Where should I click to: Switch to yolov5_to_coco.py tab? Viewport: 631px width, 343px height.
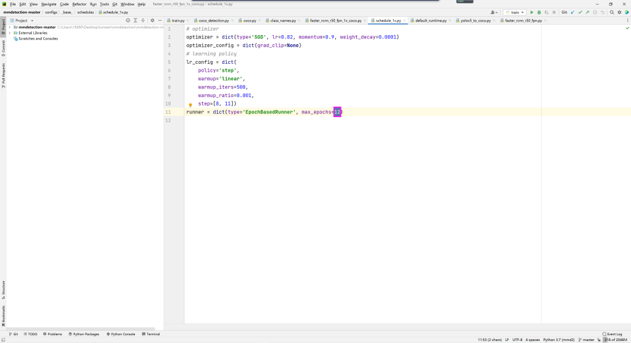[x=475, y=20]
